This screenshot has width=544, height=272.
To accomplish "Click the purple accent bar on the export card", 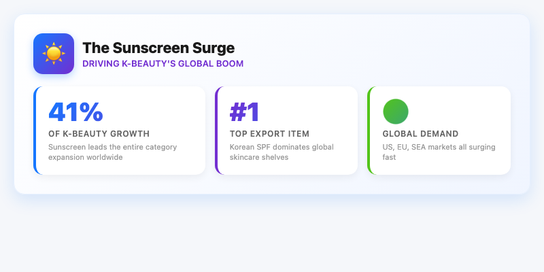I will (216, 131).
